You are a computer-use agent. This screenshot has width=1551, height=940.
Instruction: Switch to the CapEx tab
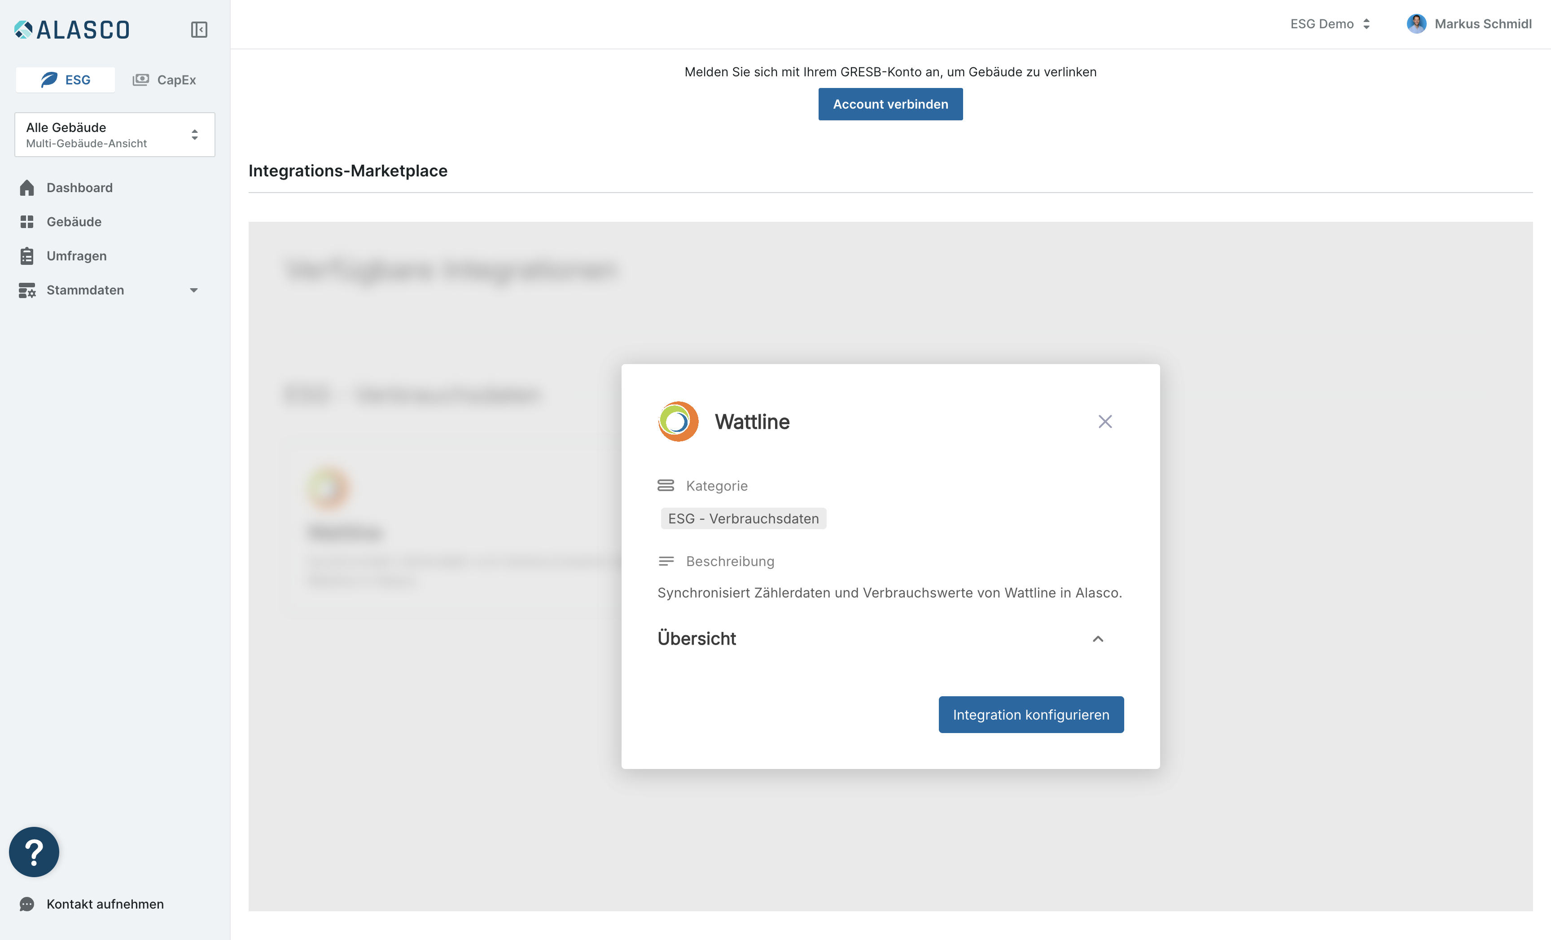(164, 80)
